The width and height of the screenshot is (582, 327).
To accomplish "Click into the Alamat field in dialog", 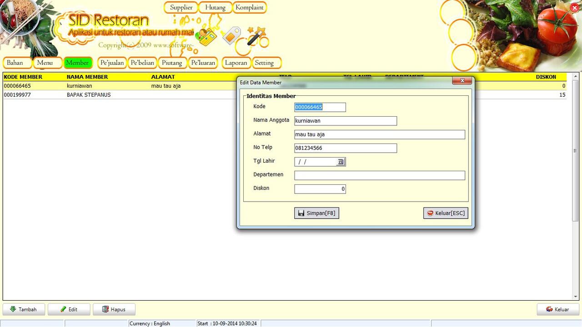I will pos(380,134).
